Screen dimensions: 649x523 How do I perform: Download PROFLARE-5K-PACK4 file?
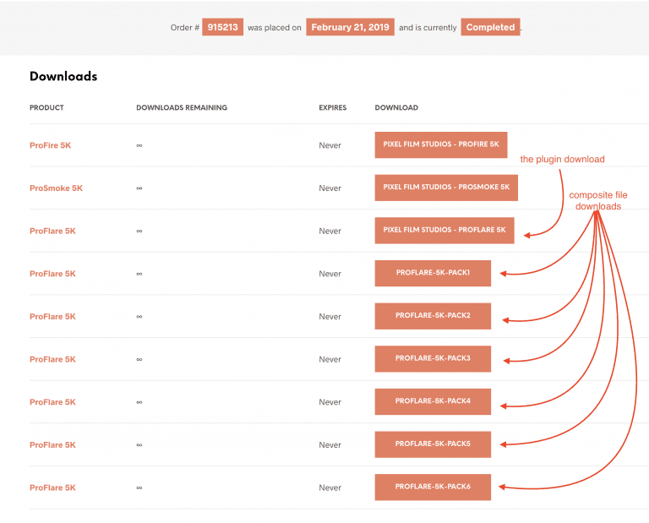click(x=433, y=402)
